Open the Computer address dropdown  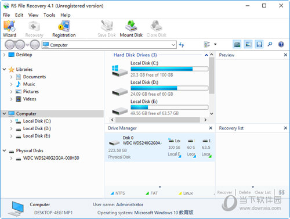click(173, 45)
